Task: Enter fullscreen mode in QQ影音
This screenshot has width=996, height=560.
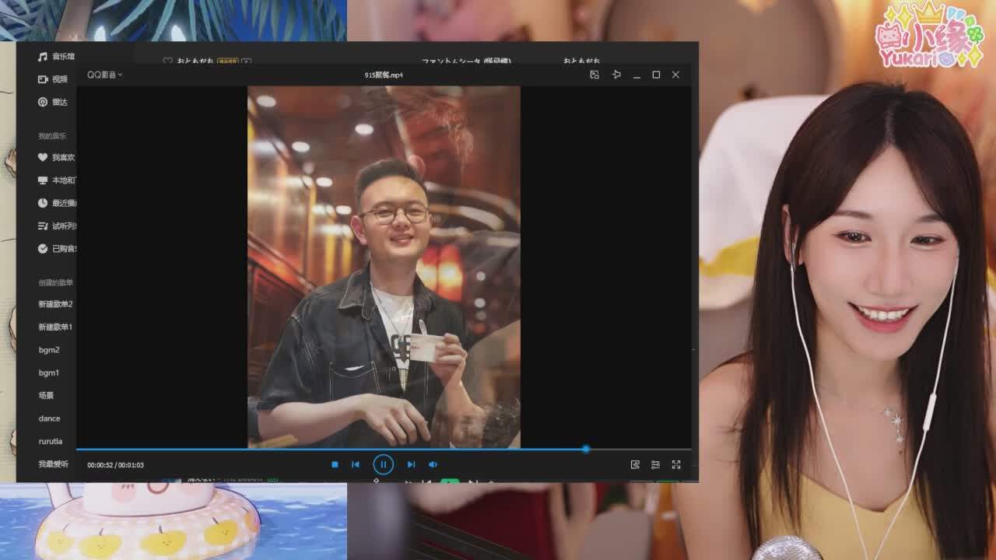Action: [x=676, y=464]
